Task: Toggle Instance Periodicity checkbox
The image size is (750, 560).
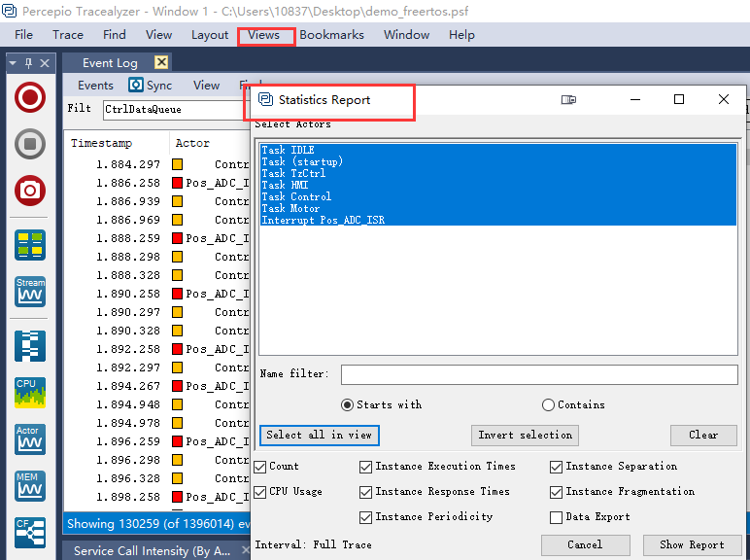Action: pos(365,517)
